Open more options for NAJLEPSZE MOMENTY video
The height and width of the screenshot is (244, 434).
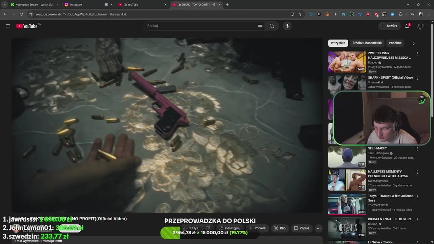click(x=417, y=172)
